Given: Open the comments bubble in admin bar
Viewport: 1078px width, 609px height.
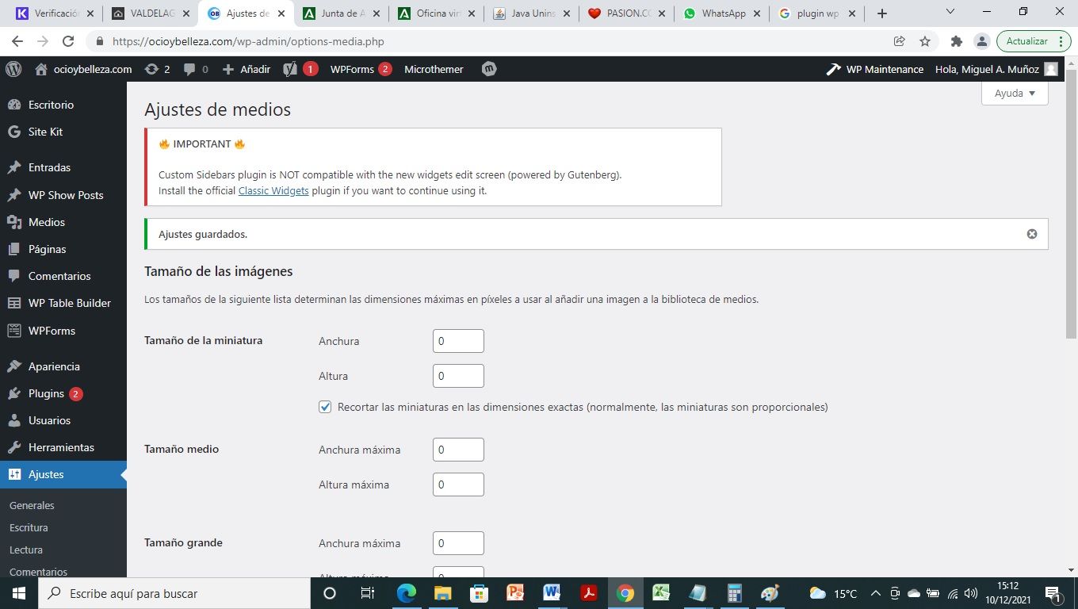Looking at the screenshot, I should coord(196,69).
